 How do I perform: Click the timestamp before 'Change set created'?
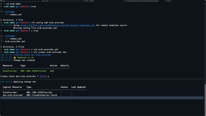pyautogui.click(x=6, y=60)
